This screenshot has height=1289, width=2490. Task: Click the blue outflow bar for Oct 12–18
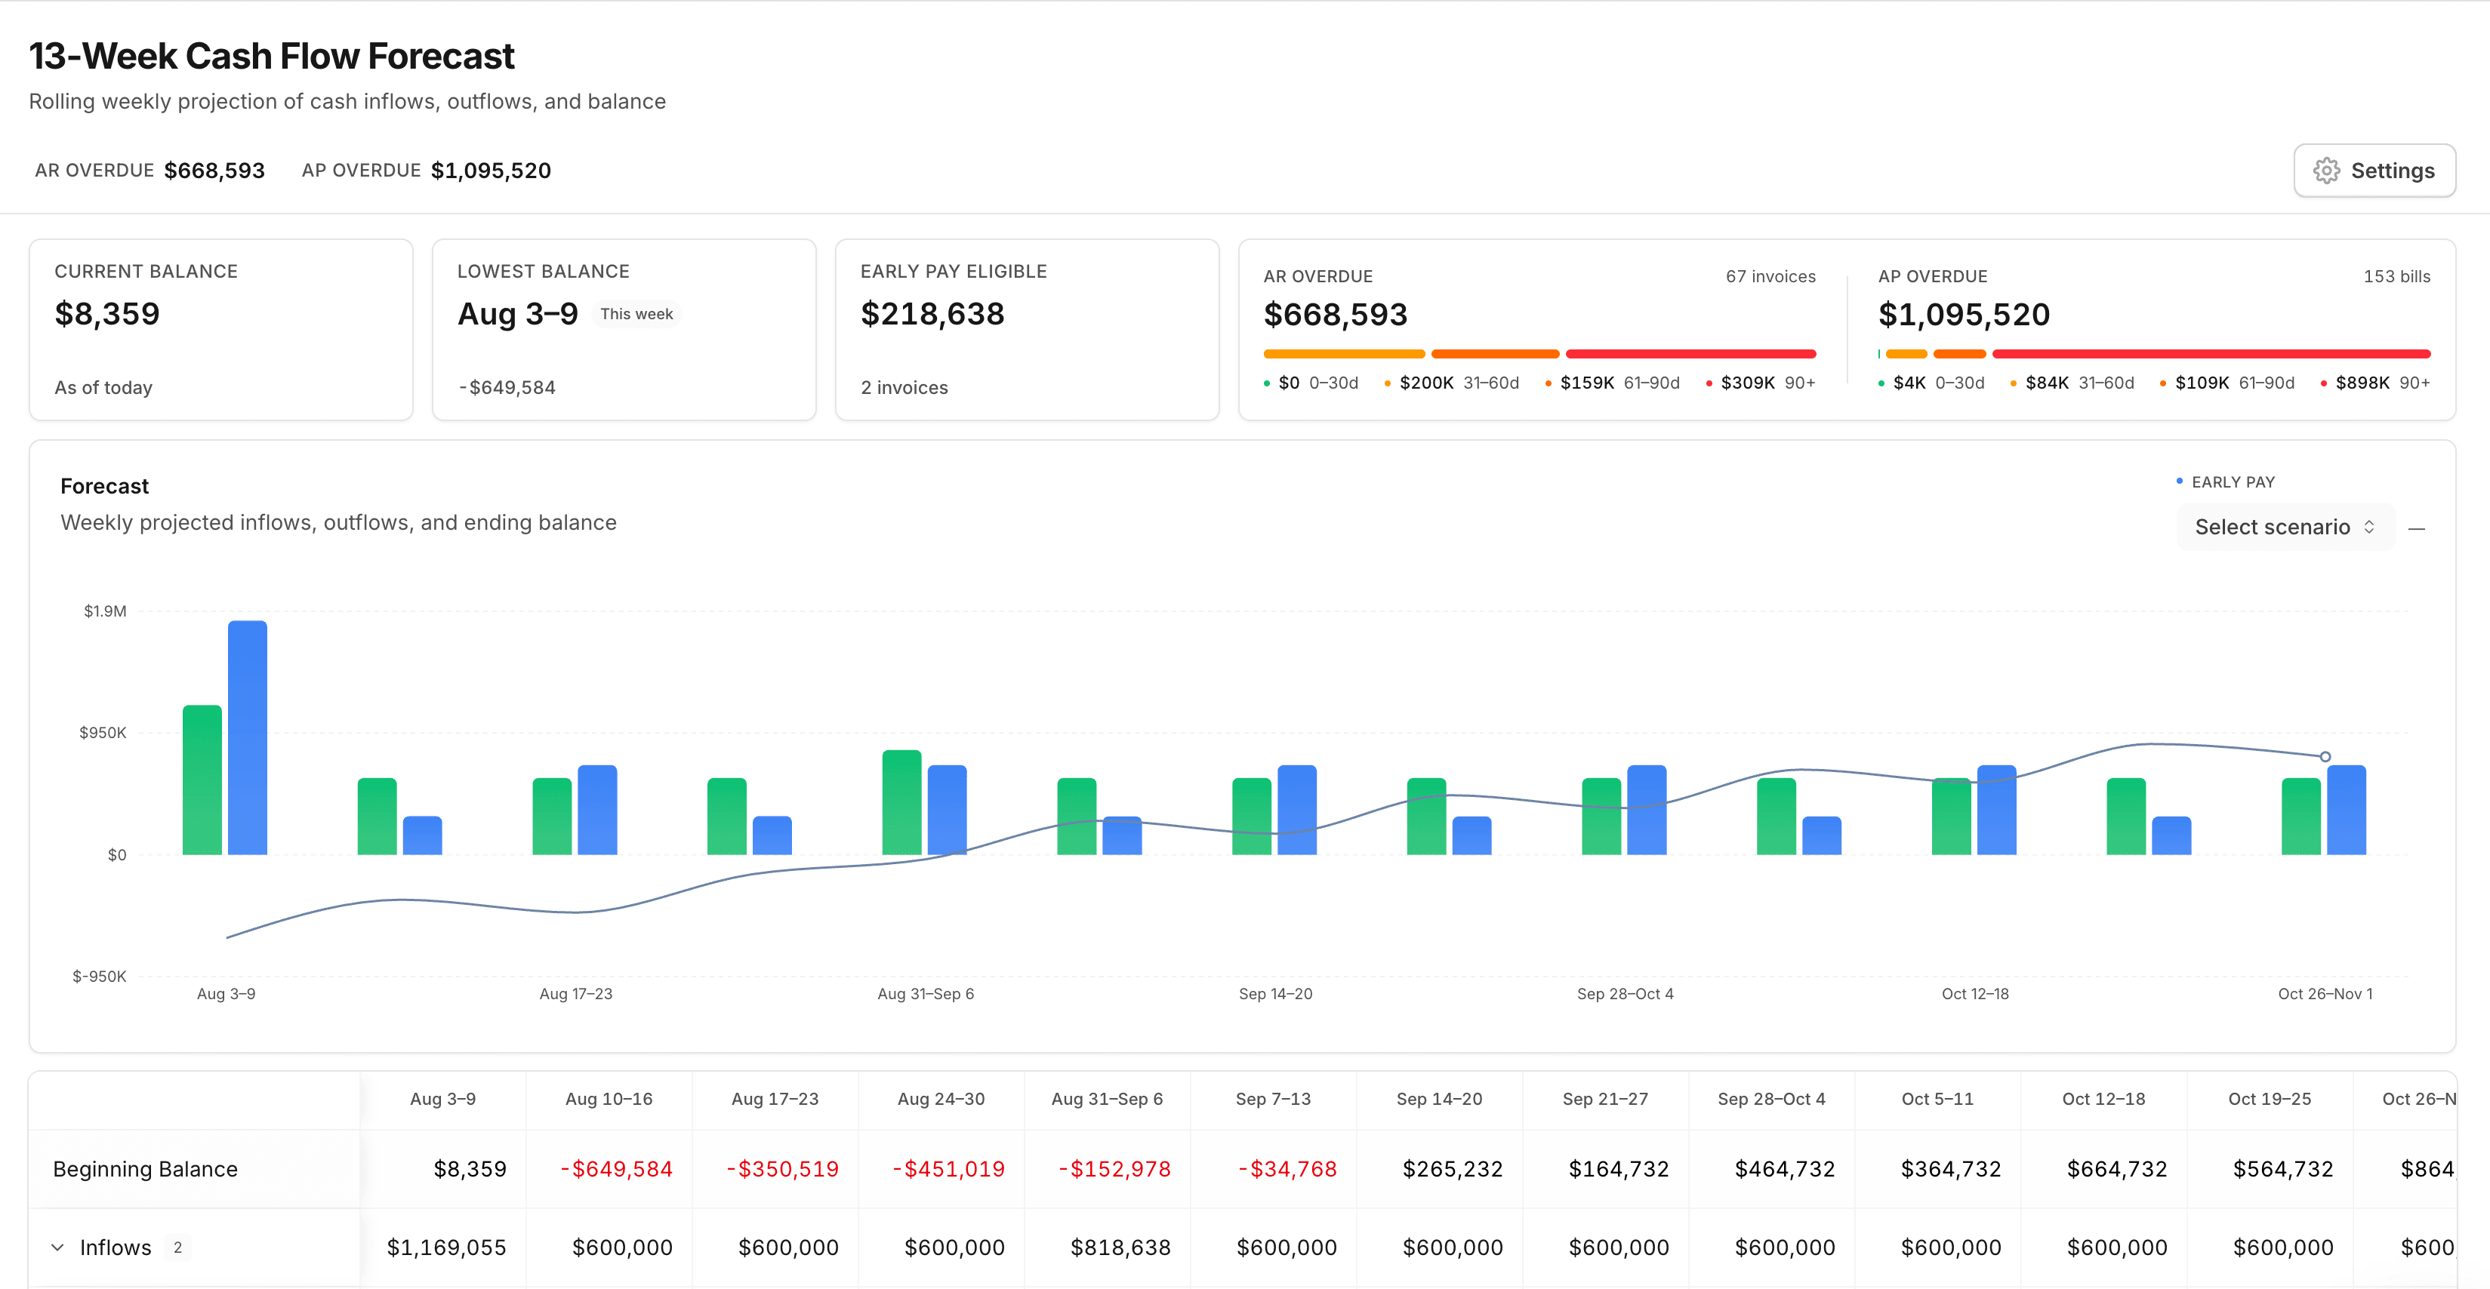tap(1996, 810)
